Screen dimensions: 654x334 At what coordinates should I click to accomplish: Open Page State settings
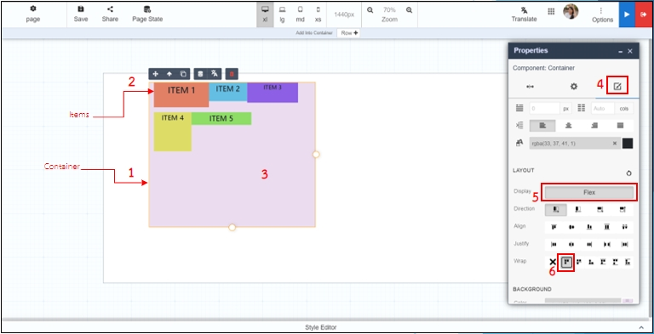(x=147, y=14)
